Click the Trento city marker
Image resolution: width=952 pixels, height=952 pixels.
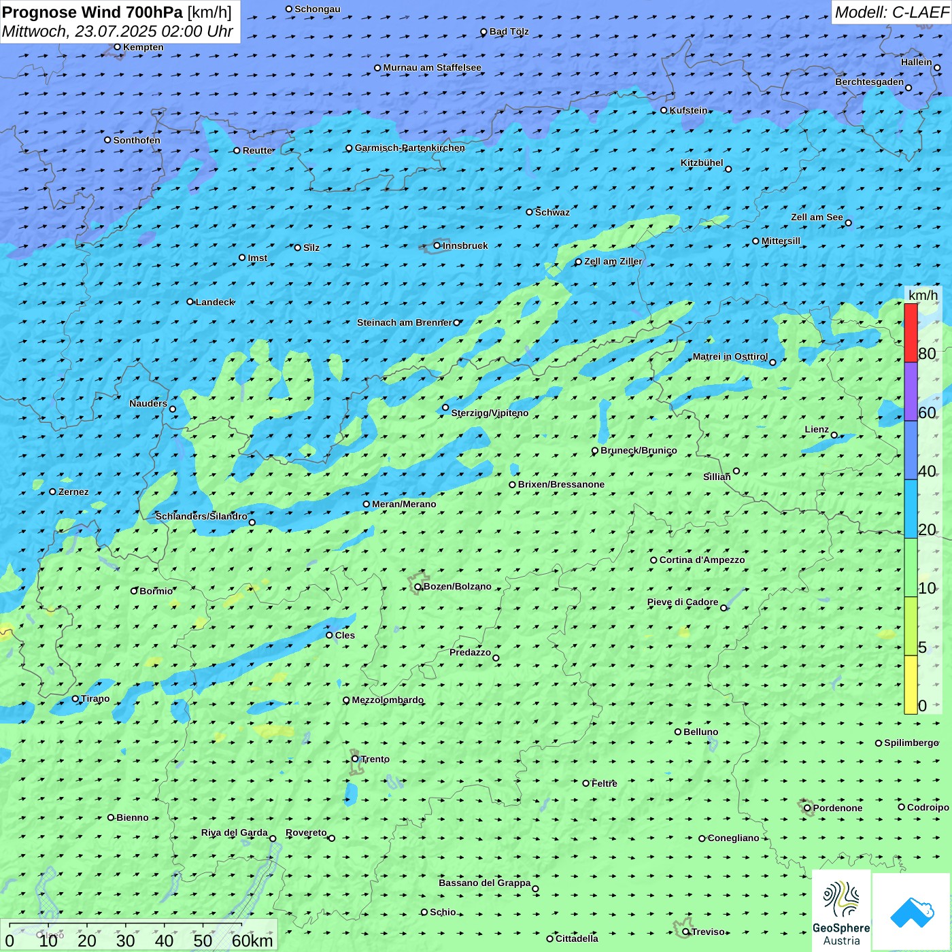355,759
